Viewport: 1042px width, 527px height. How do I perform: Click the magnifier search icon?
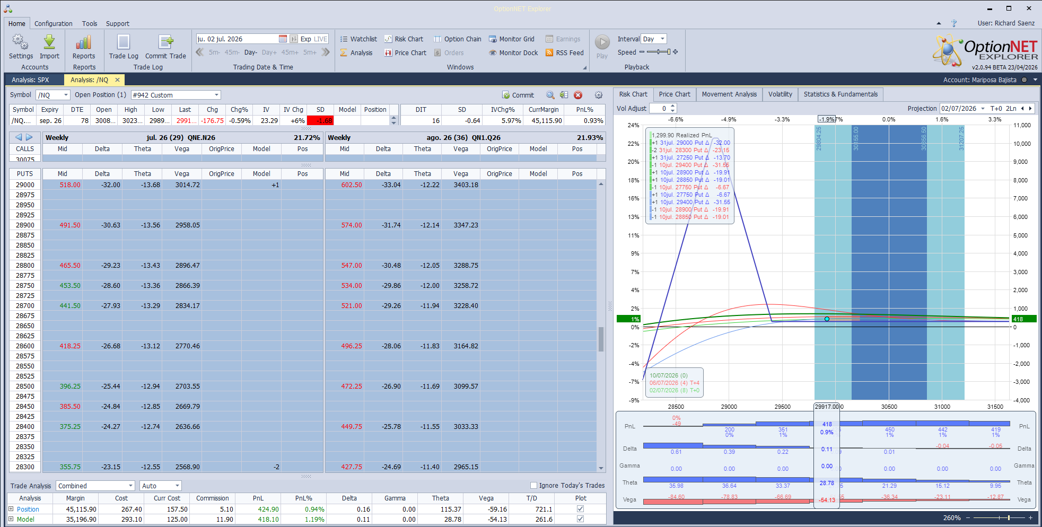550,95
